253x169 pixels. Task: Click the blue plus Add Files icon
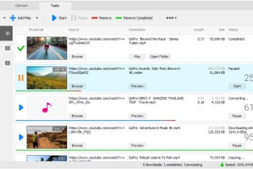(13, 18)
